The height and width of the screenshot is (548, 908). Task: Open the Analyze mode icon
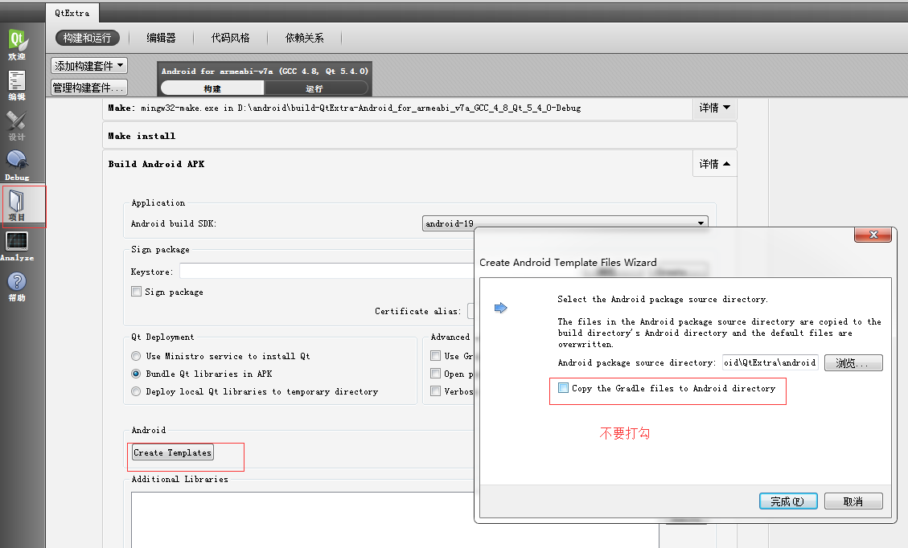tap(17, 246)
